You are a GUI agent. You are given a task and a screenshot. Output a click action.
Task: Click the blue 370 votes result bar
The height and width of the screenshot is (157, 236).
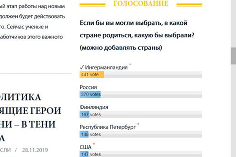tap(90, 95)
